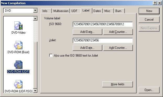163x97 pixels.
Task: Click the help question mark button
Action: [155, 3]
